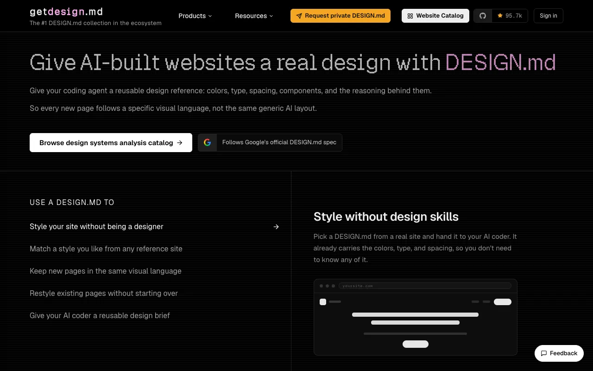Click Browse design systems analysis catalog
593x371 pixels.
(x=111, y=143)
